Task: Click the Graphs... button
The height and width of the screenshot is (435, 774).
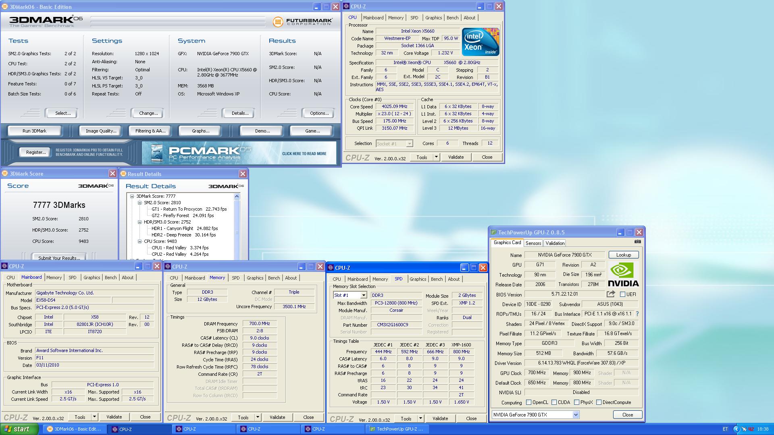Action: 200,131
